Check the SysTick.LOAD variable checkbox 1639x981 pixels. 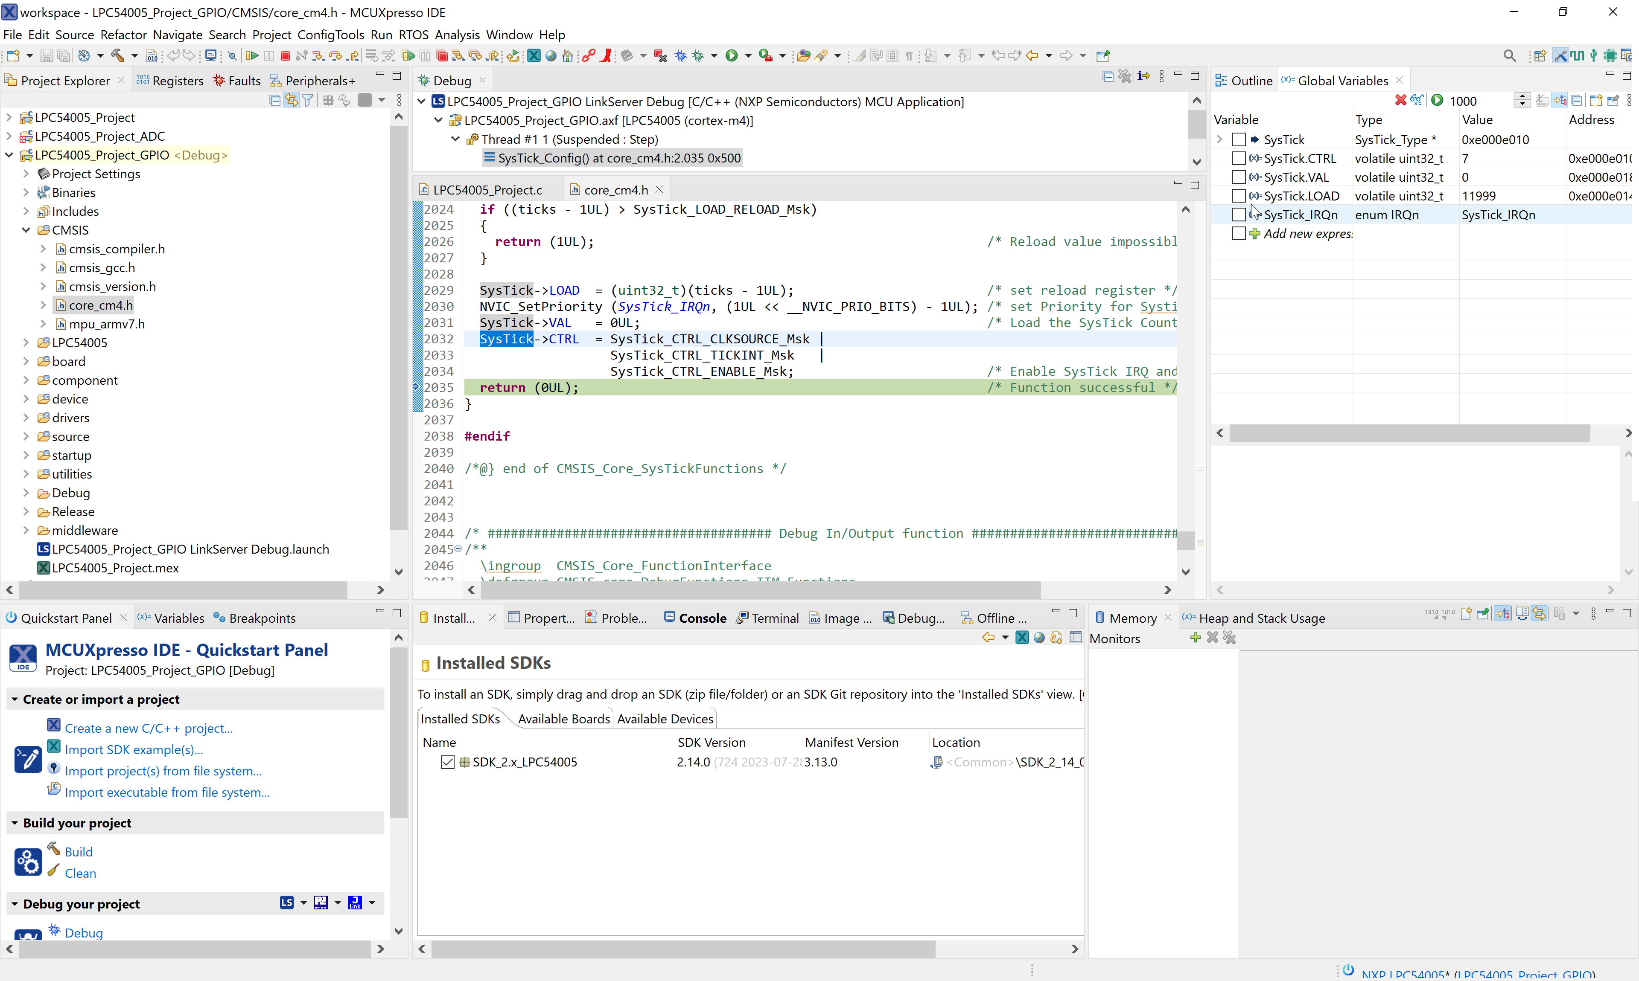1239,196
